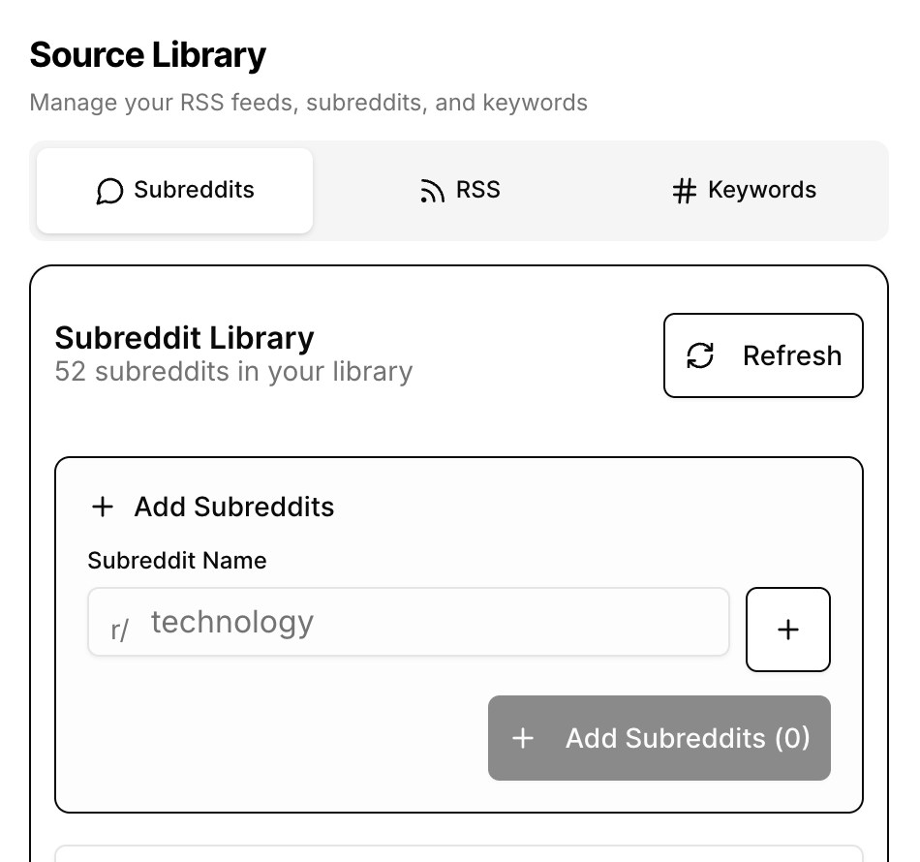The image size is (920, 862).
Task: Click the Source Library page title
Action: pos(148,55)
